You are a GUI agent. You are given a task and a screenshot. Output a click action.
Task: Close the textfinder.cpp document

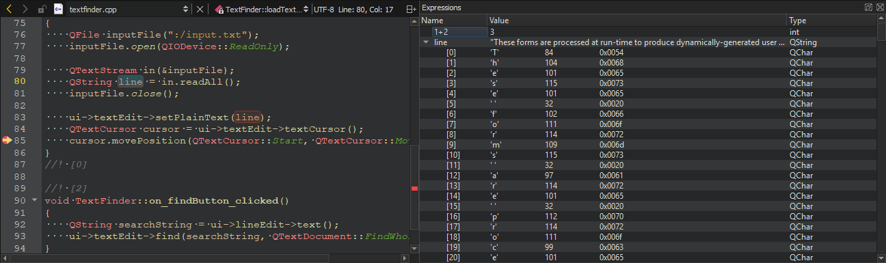coord(200,10)
